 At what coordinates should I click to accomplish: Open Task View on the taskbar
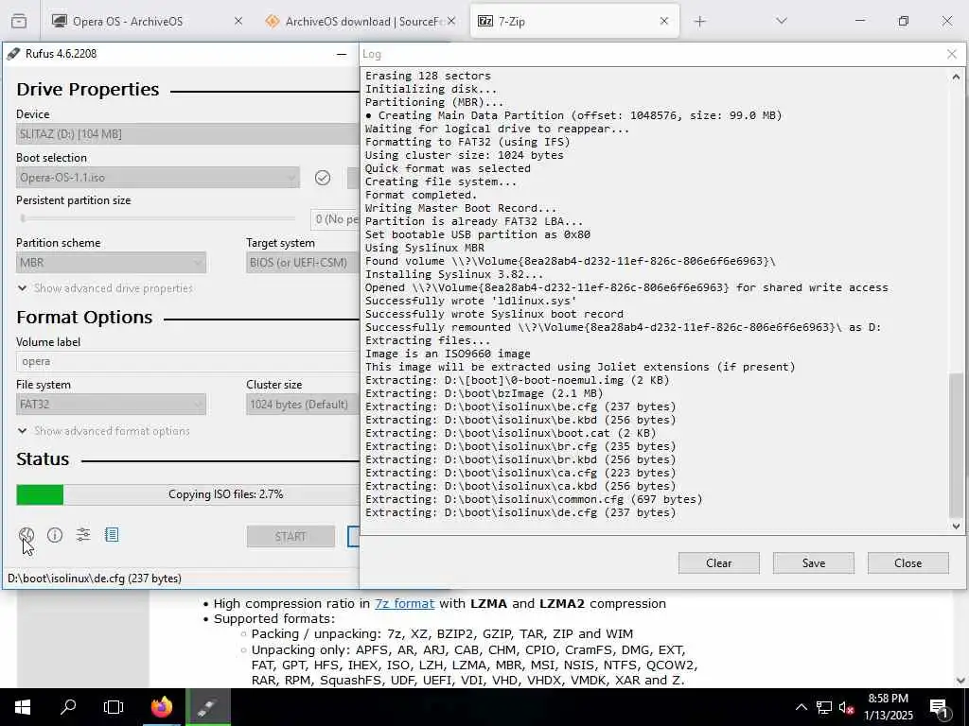(x=114, y=707)
